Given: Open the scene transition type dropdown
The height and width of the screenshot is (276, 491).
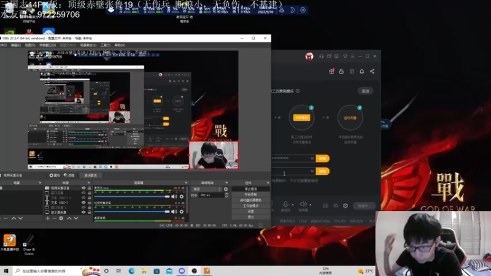Looking at the screenshot, I should [206, 189].
